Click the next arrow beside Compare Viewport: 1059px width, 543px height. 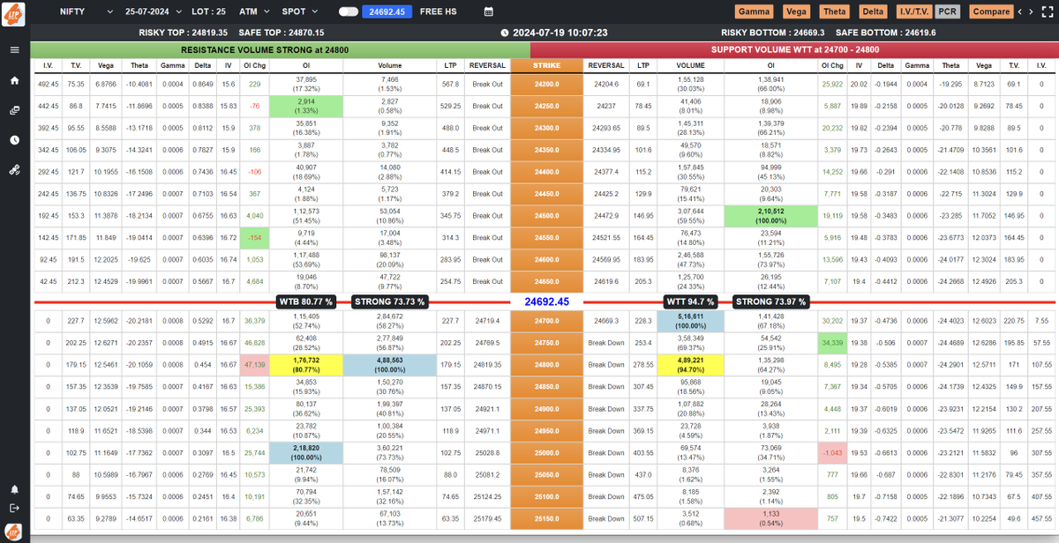tap(1032, 11)
